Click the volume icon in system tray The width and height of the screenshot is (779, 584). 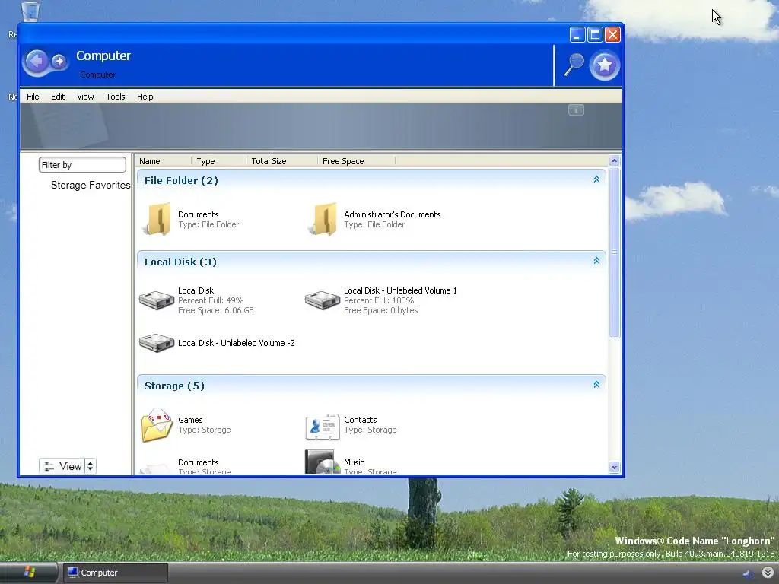click(748, 573)
